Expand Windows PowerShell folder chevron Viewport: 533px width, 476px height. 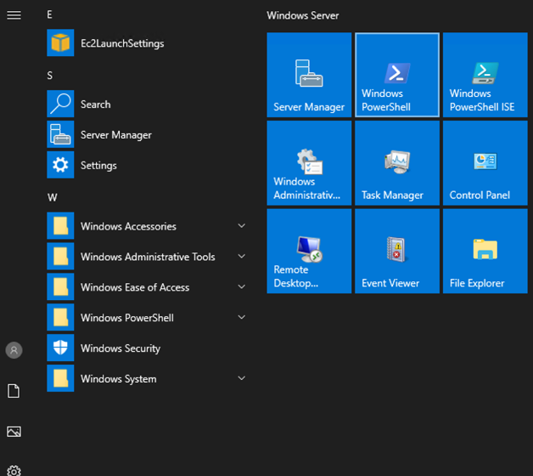tap(242, 317)
